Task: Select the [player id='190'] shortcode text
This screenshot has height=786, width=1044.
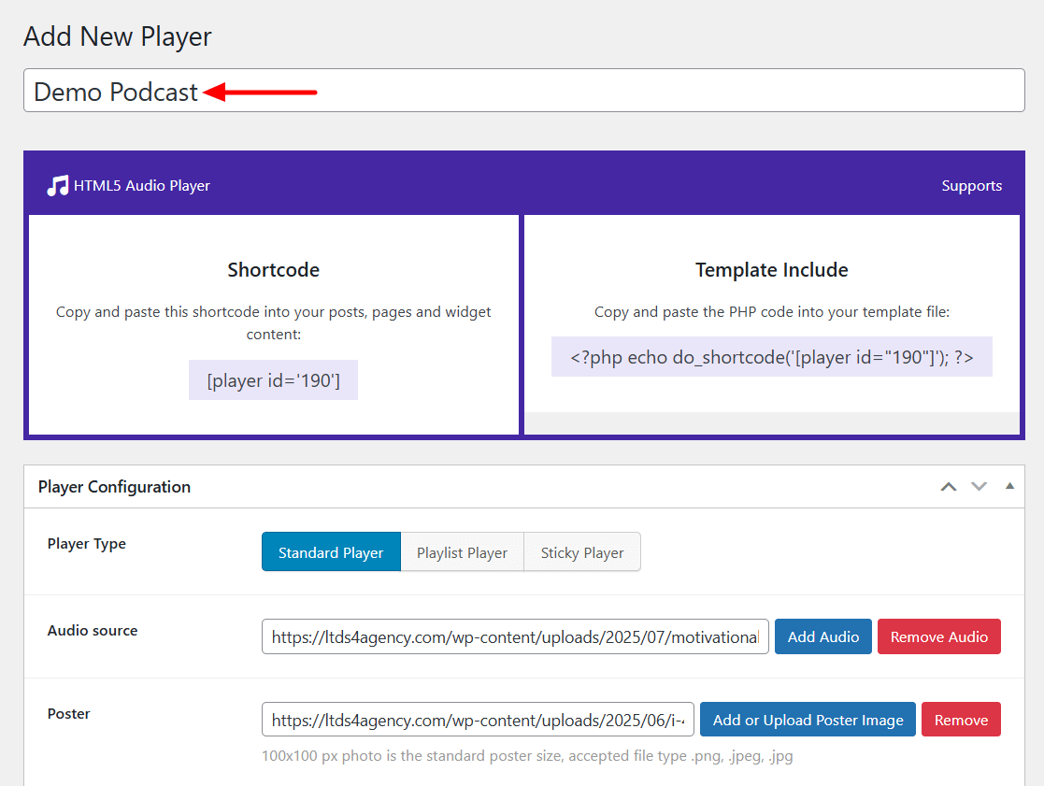Action: [x=273, y=380]
